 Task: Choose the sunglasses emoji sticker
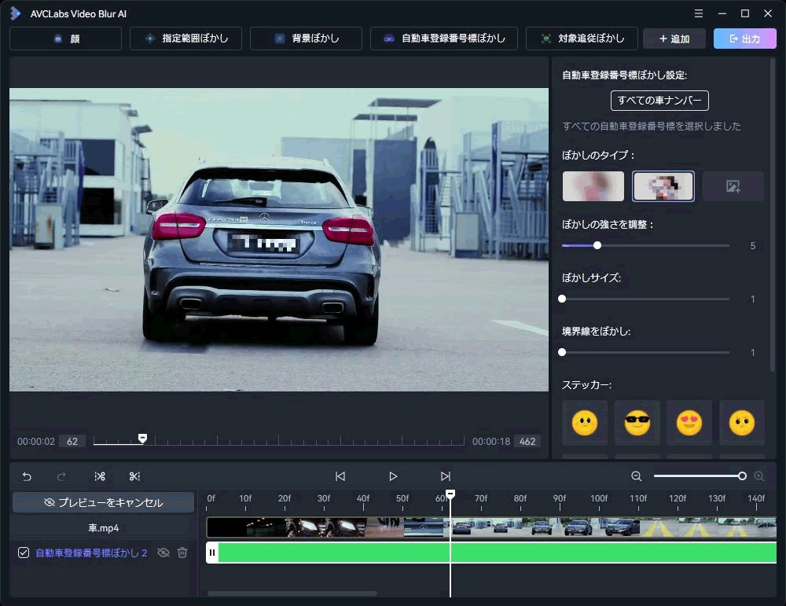[x=637, y=423]
